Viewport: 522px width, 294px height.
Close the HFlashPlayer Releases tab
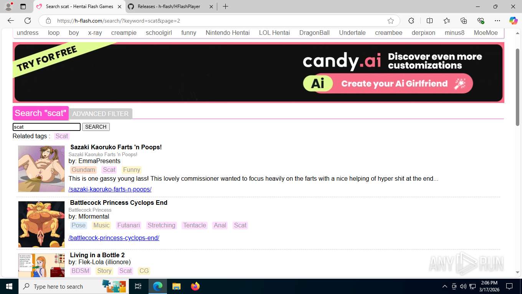pyautogui.click(x=211, y=7)
